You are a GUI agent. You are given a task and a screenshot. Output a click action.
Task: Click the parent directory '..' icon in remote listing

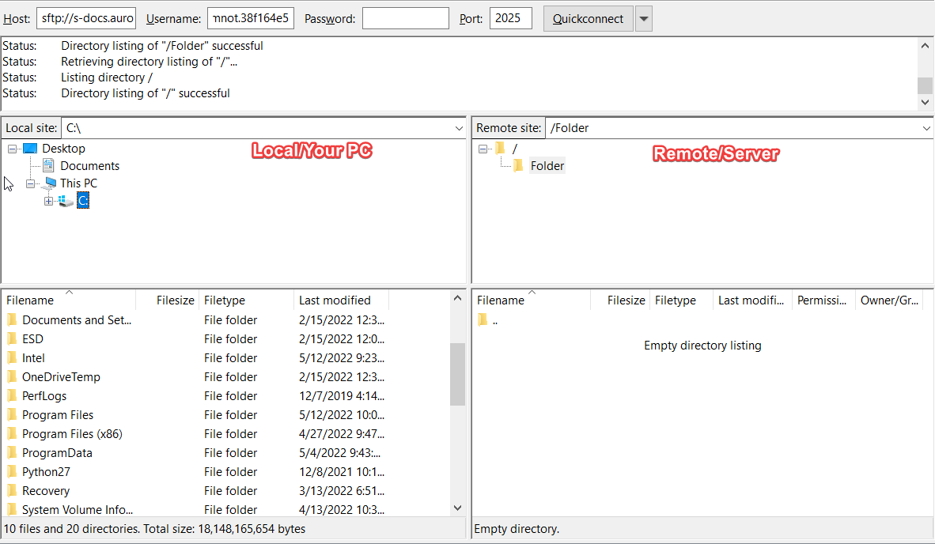483,319
